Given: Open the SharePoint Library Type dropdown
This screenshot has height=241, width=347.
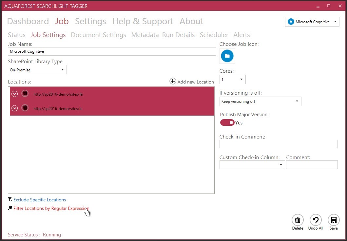Looking at the screenshot, I should [x=37, y=70].
